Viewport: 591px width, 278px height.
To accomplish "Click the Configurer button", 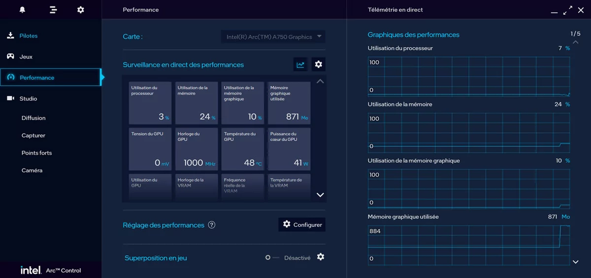I will [x=302, y=224].
